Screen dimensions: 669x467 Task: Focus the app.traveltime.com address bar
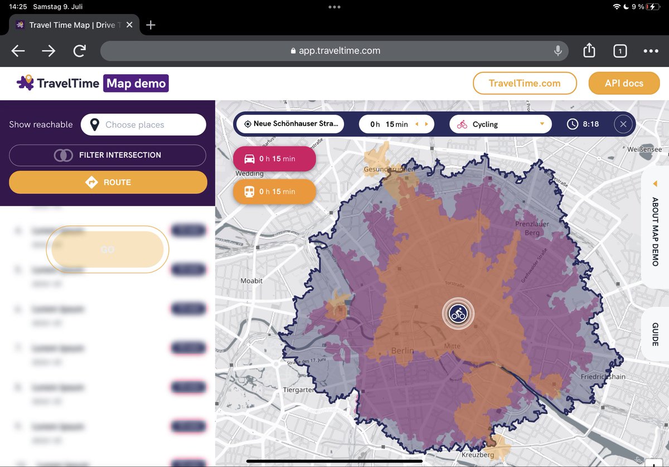coord(334,51)
